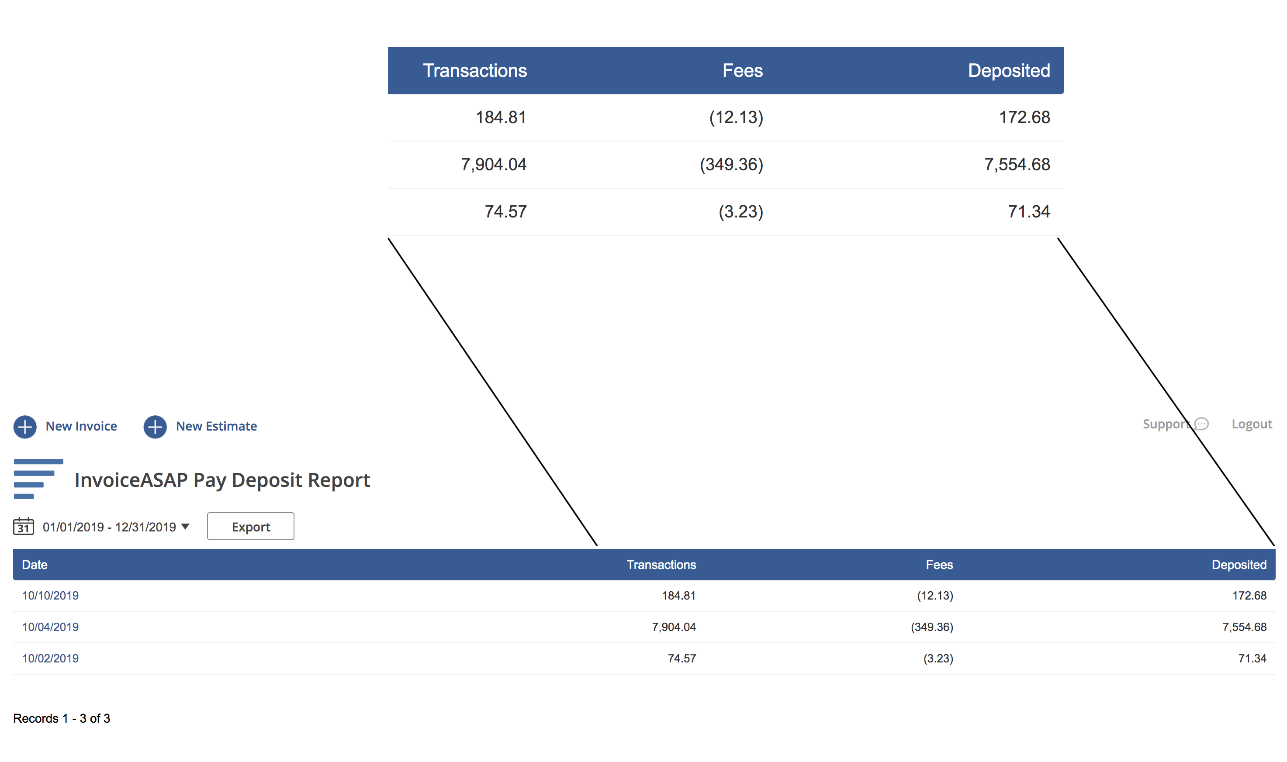Sort by the lower Fees column header
Viewport: 1287px width, 762px height.
[939, 565]
